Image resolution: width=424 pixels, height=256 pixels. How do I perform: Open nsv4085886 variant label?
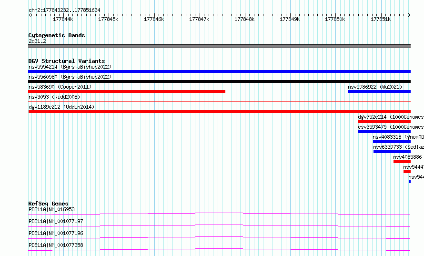tap(407, 157)
